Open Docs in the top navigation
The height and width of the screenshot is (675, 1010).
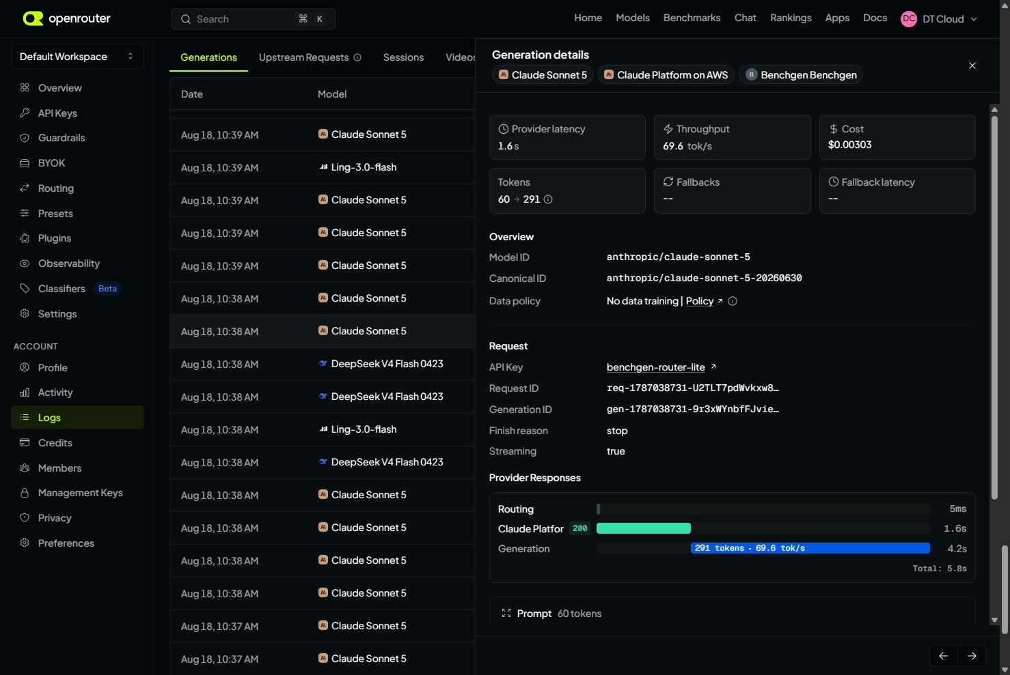[x=875, y=18]
